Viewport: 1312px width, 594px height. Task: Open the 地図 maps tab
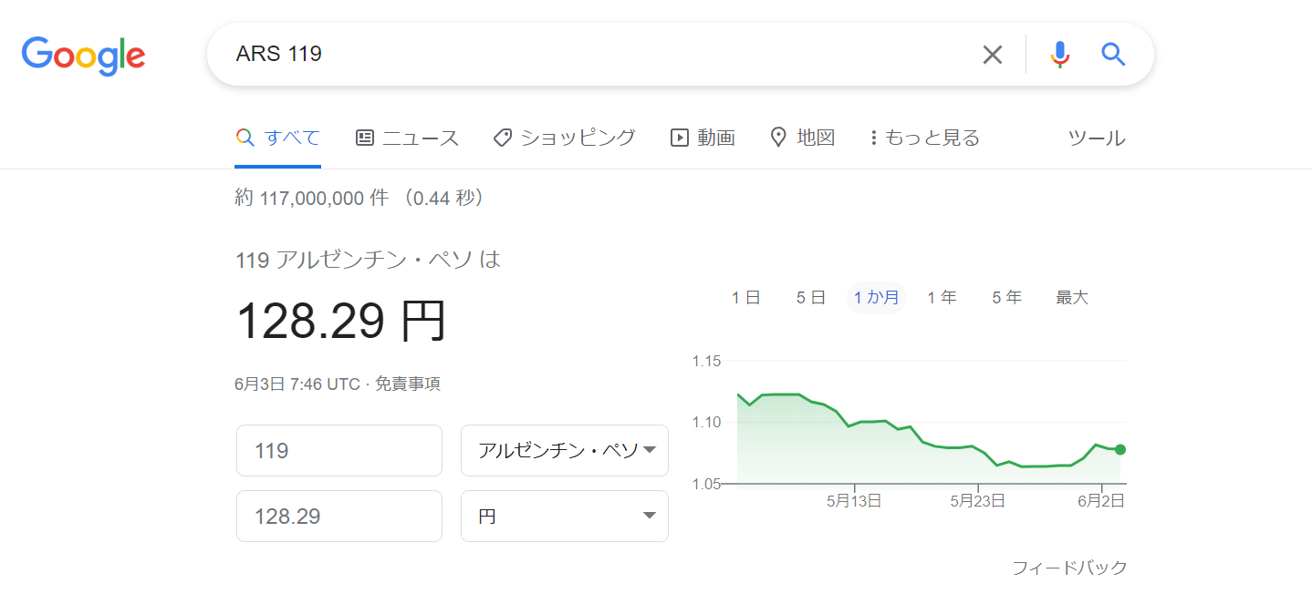coord(803,138)
